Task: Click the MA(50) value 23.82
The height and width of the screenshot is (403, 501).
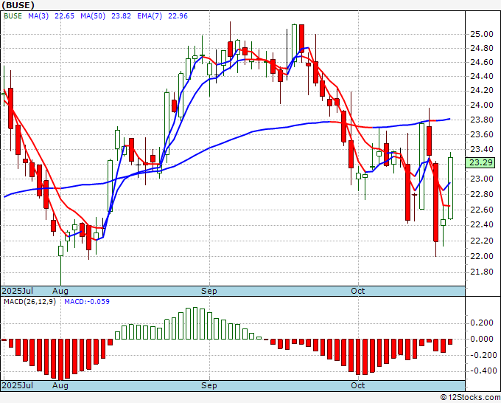Action: (121, 16)
